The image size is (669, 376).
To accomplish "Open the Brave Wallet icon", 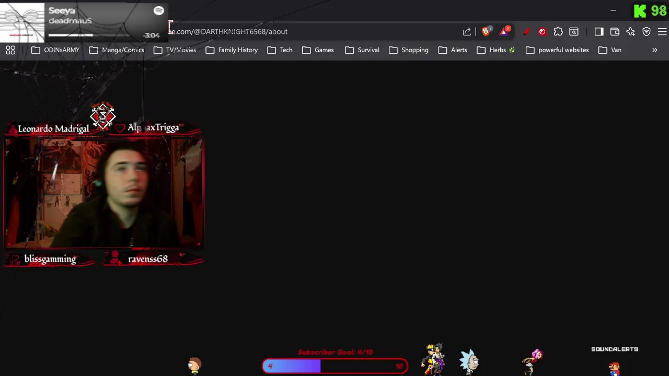I will pyautogui.click(x=615, y=32).
